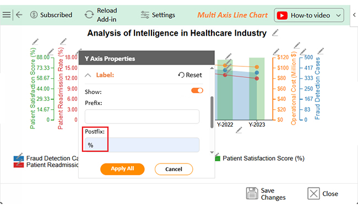Click the Prefix input field

pyautogui.click(x=142, y=116)
